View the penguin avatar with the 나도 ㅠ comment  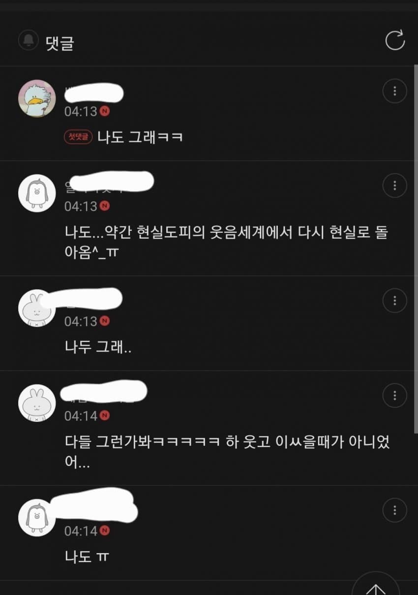(x=37, y=517)
